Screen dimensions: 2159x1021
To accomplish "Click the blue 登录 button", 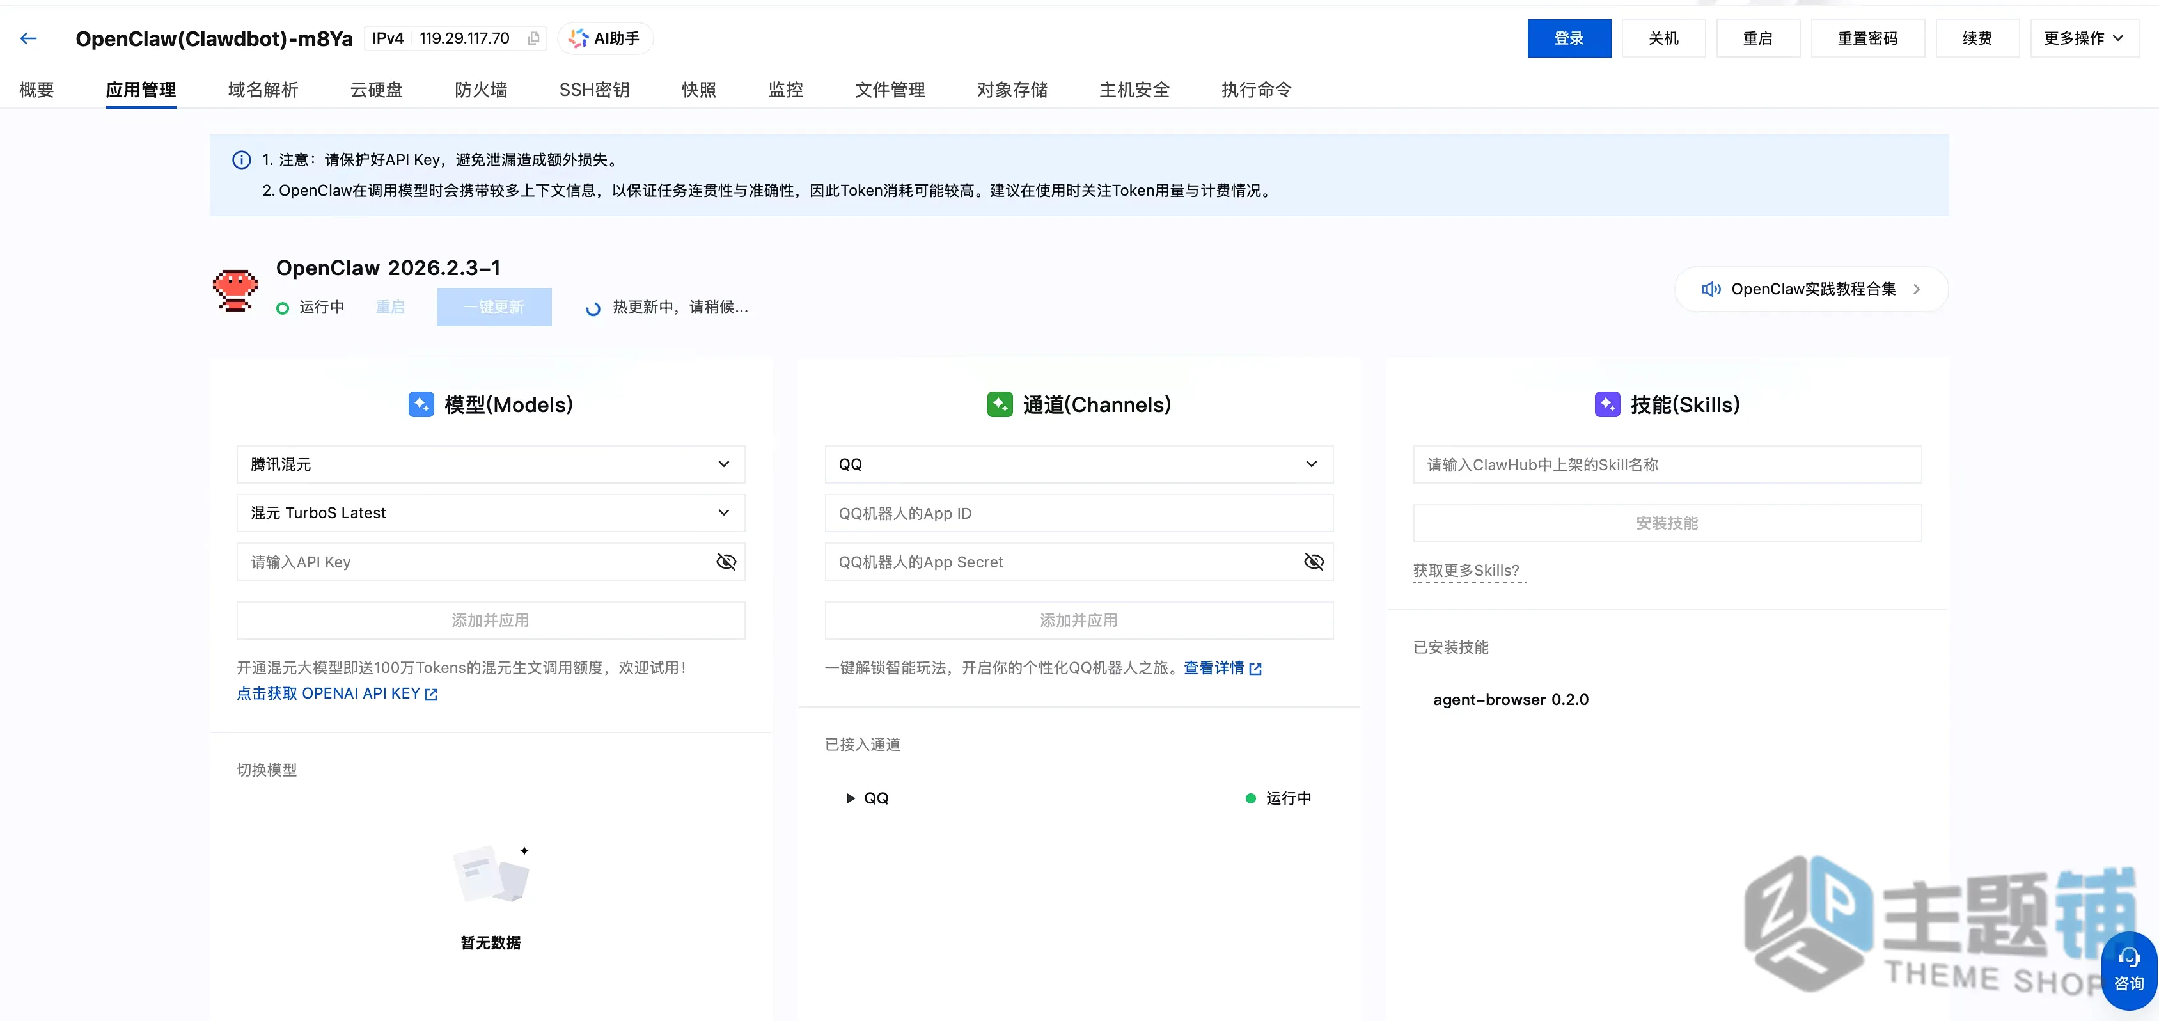I will (1569, 38).
